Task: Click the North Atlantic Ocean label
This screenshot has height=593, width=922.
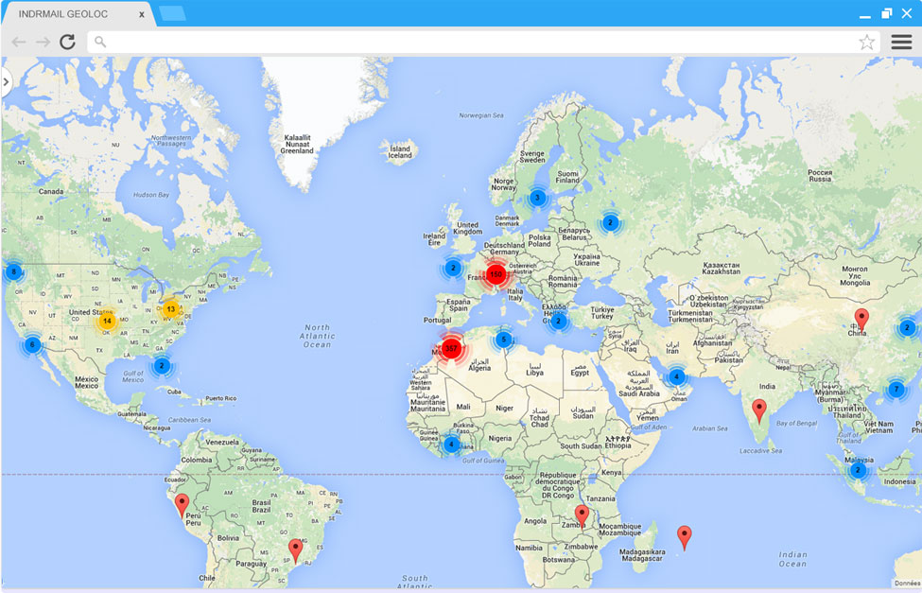Action: coord(318,336)
